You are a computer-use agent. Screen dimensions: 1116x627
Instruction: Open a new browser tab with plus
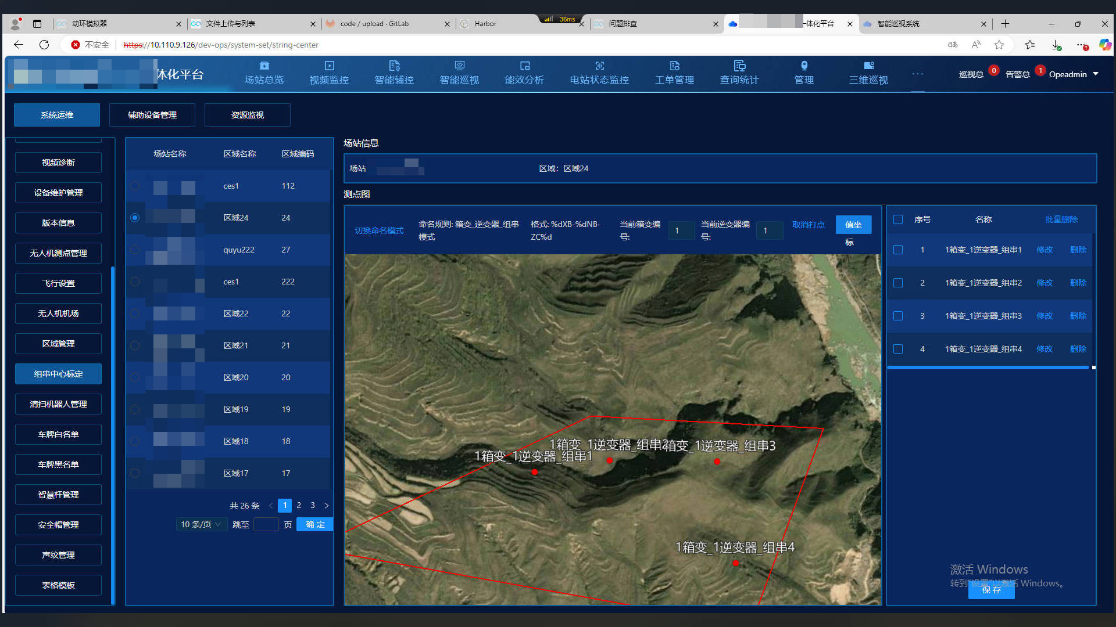click(x=1005, y=24)
